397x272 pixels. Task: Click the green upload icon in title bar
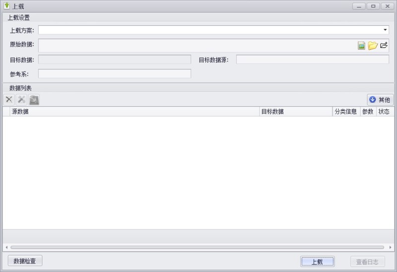click(6, 6)
